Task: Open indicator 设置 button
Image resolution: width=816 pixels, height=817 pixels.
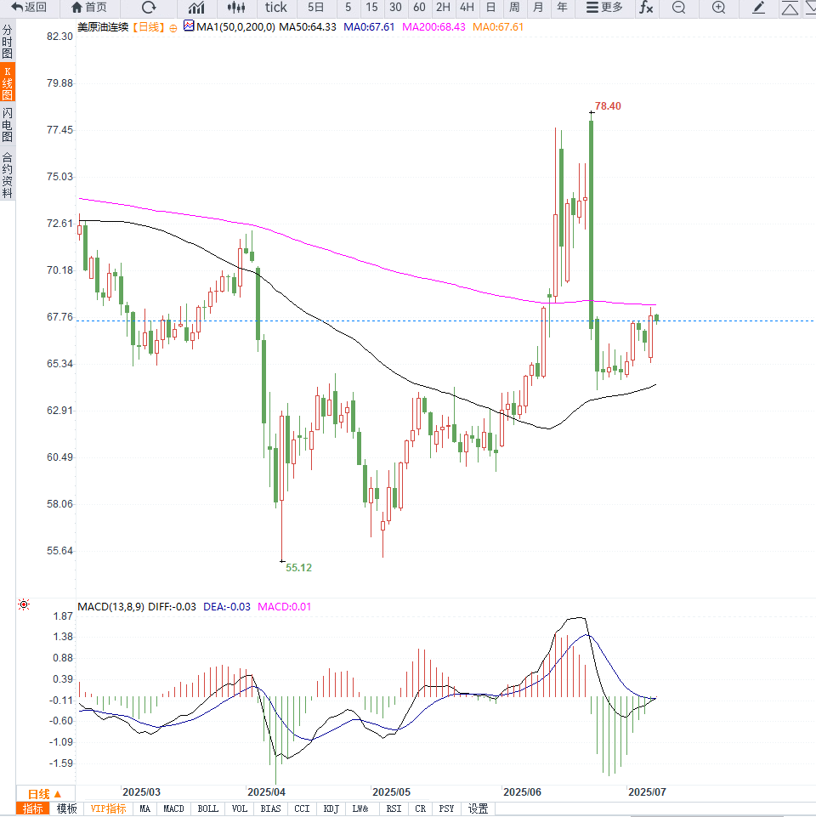Action: 479,808
